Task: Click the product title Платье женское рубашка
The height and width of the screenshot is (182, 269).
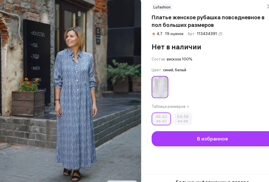Action: coord(208,21)
